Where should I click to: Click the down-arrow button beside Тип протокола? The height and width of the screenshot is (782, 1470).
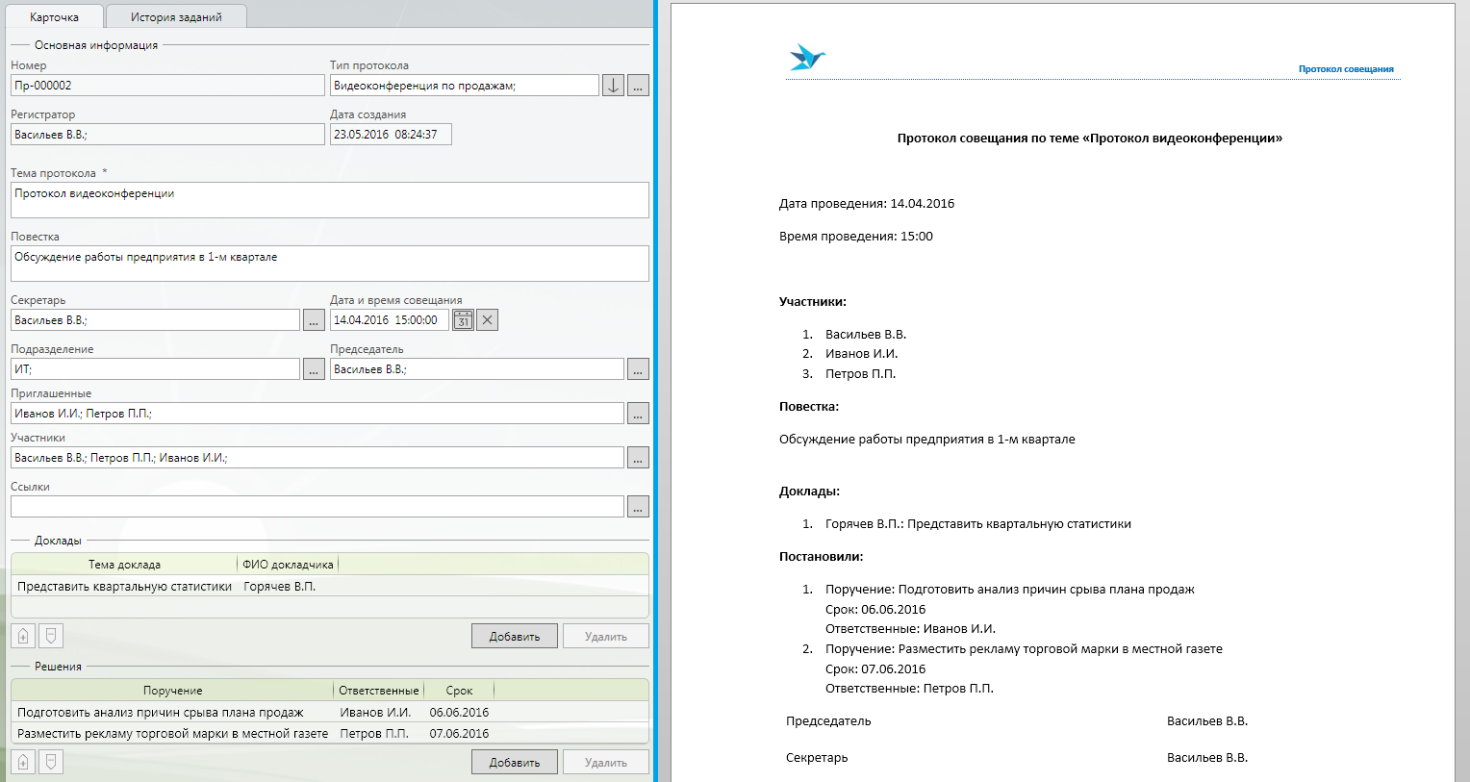pyautogui.click(x=613, y=86)
